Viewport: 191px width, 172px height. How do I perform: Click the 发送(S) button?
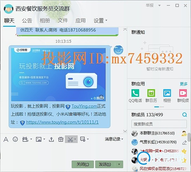(x=105, y=164)
